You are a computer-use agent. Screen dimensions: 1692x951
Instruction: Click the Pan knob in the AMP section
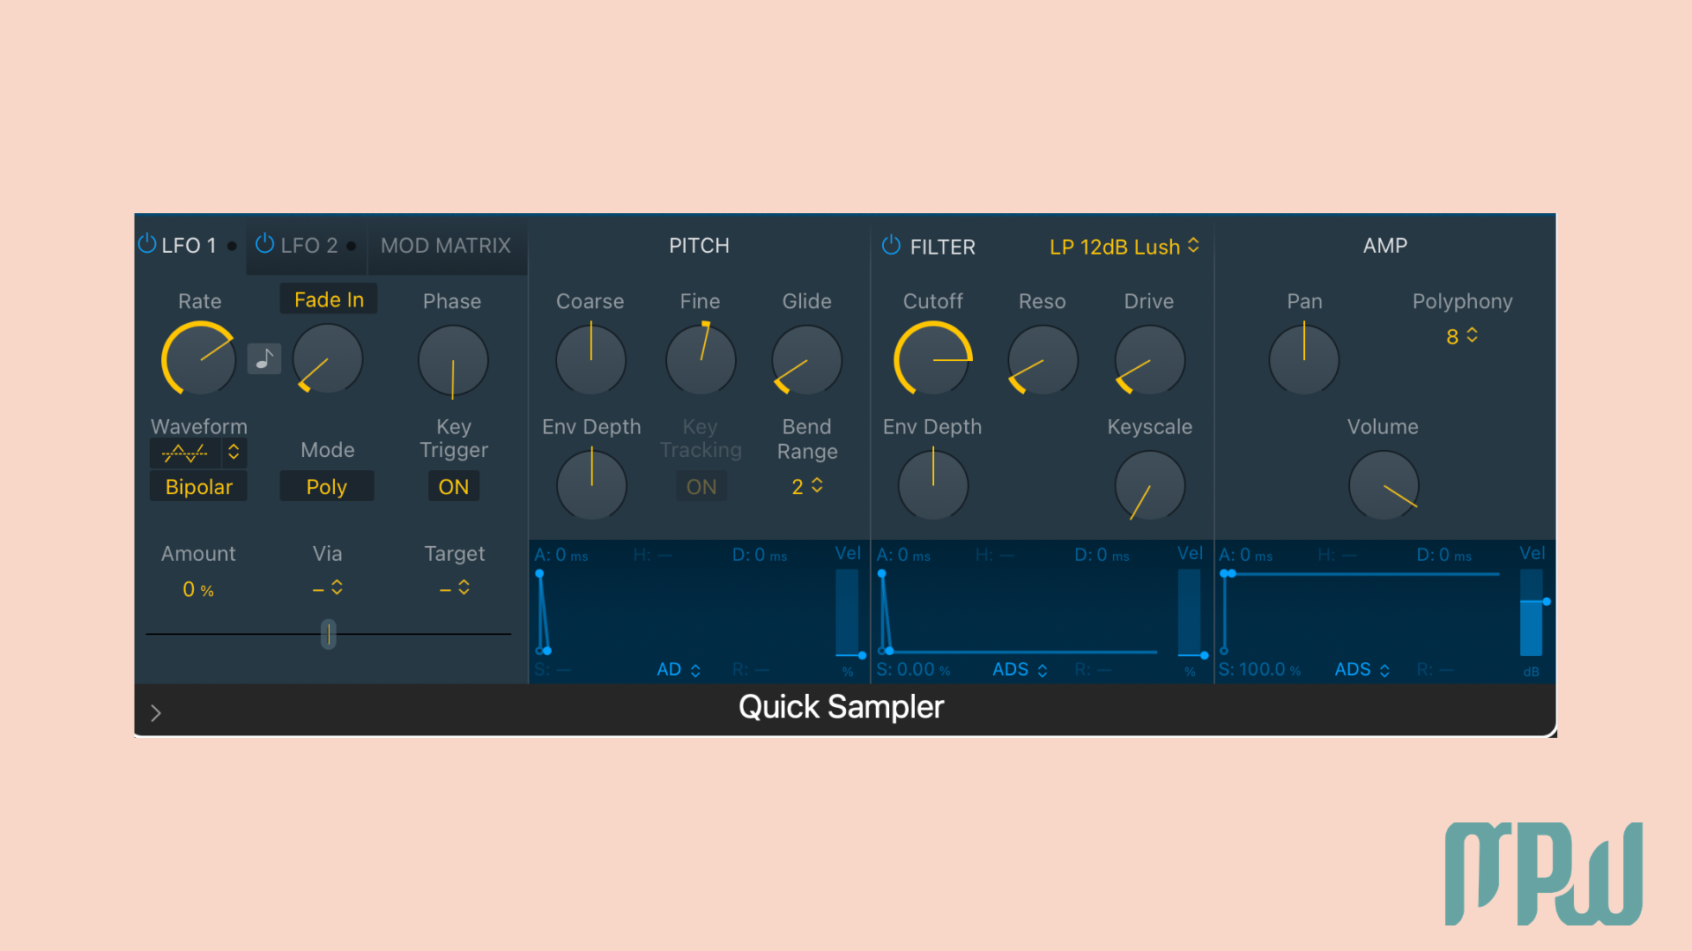point(1304,358)
